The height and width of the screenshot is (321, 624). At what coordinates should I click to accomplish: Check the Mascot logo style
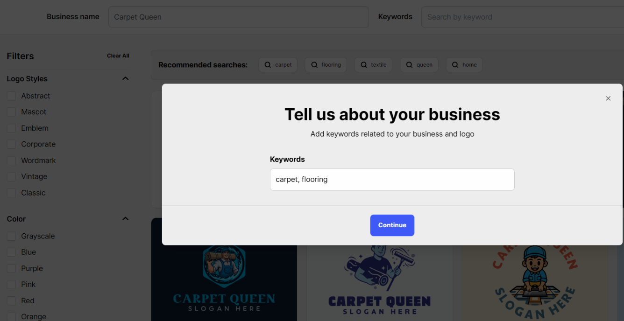11,112
